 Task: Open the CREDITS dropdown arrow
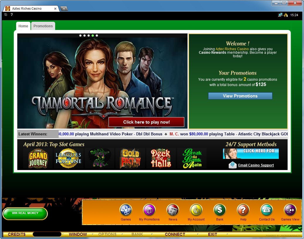click(63, 234)
